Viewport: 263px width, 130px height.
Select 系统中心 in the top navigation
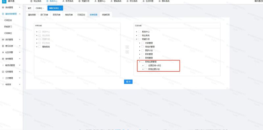pyautogui.click(x=52, y=1)
